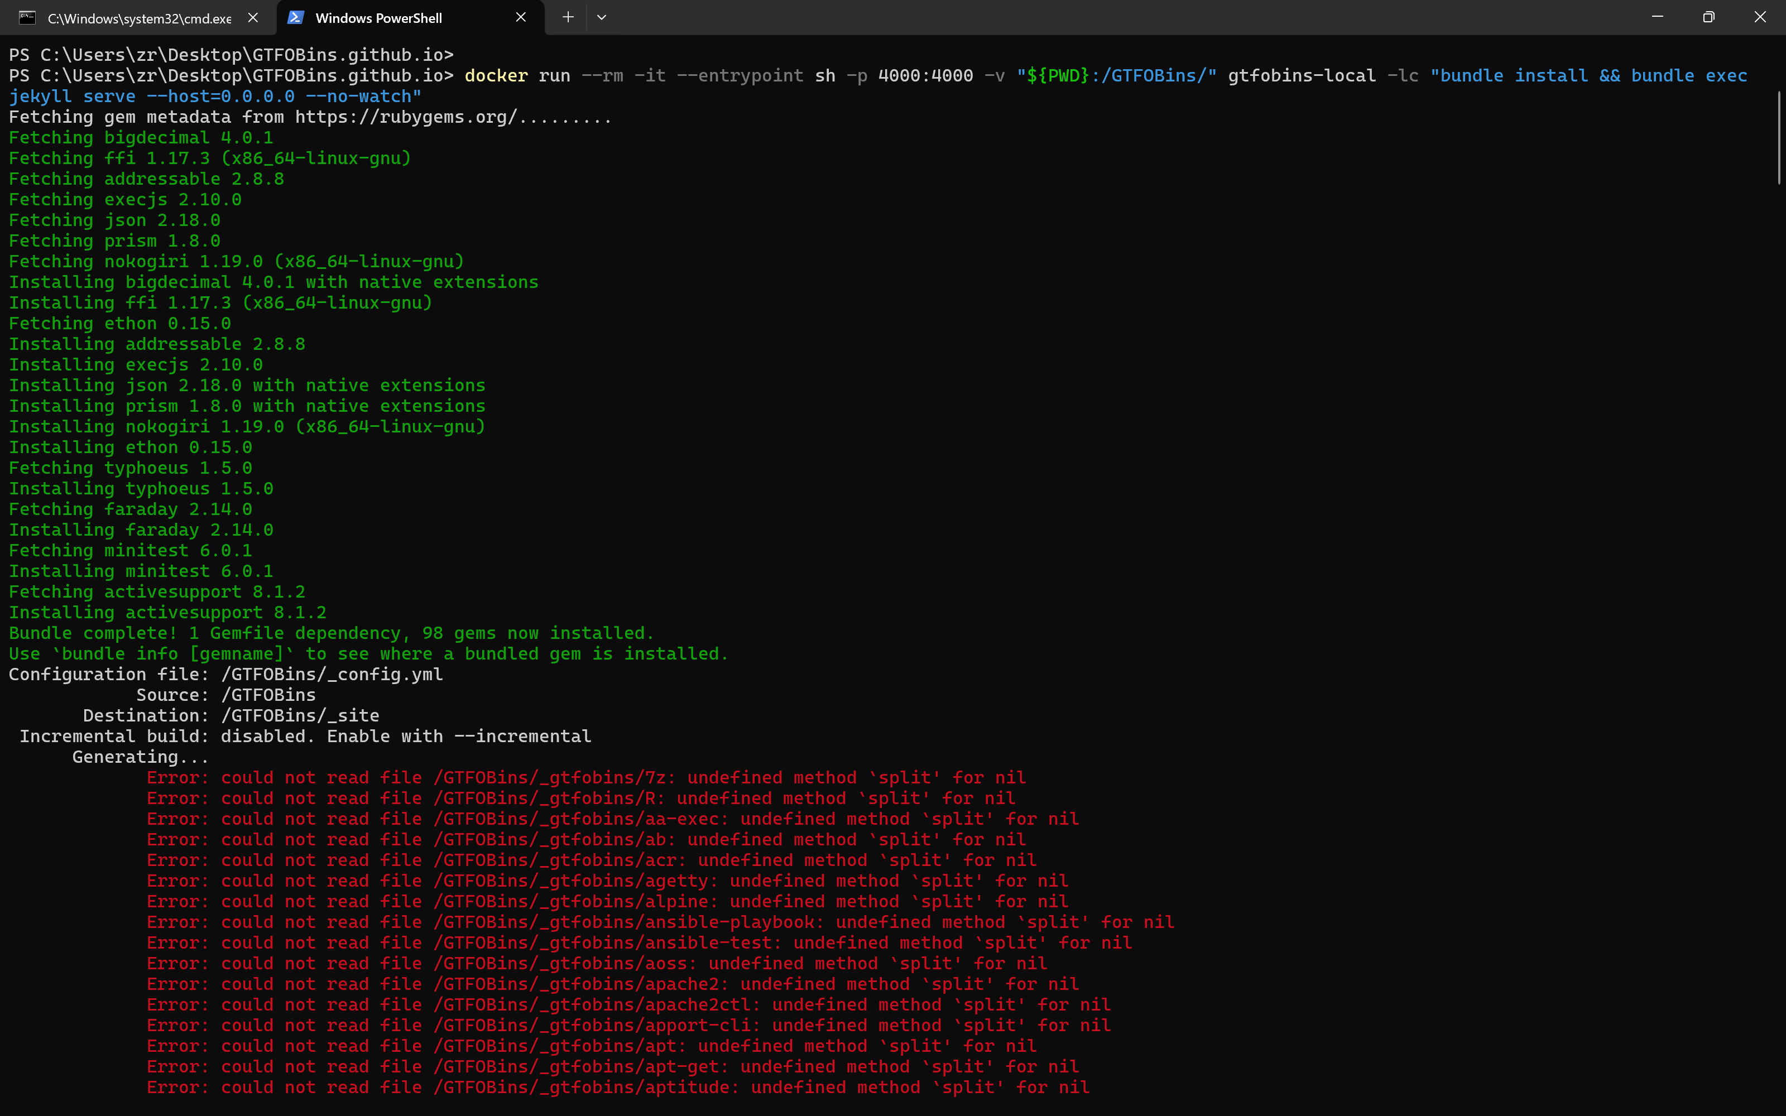The height and width of the screenshot is (1116, 1786).
Task: Close the cmd.exe tab
Action: click(253, 18)
